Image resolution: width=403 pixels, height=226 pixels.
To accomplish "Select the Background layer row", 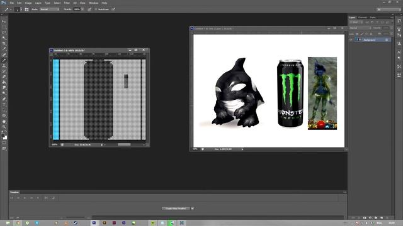I will click(x=370, y=40).
